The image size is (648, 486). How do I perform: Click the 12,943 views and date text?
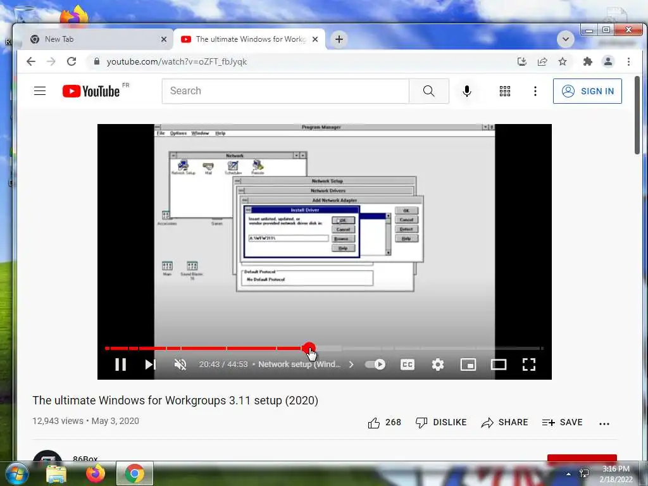[x=85, y=421]
